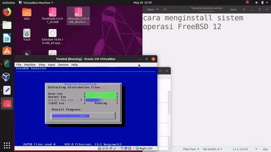Click VirtualBox host key indicator icon
This screenshot has height=152, width=271.
pos(137,148)
